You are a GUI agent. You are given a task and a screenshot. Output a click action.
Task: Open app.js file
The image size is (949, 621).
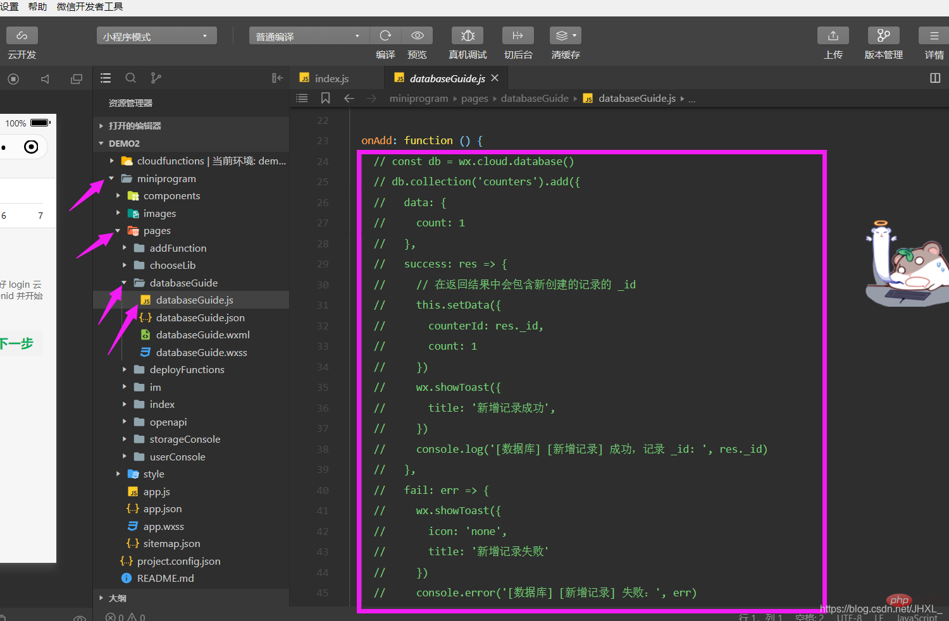(191, 491)
